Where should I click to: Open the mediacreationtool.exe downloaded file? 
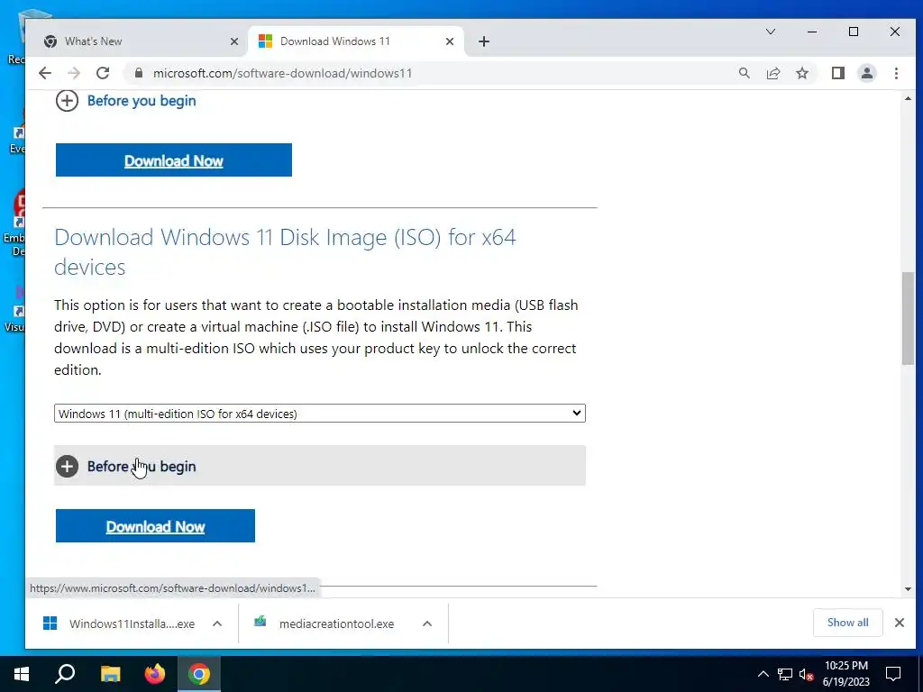click(x=324, y=624)
